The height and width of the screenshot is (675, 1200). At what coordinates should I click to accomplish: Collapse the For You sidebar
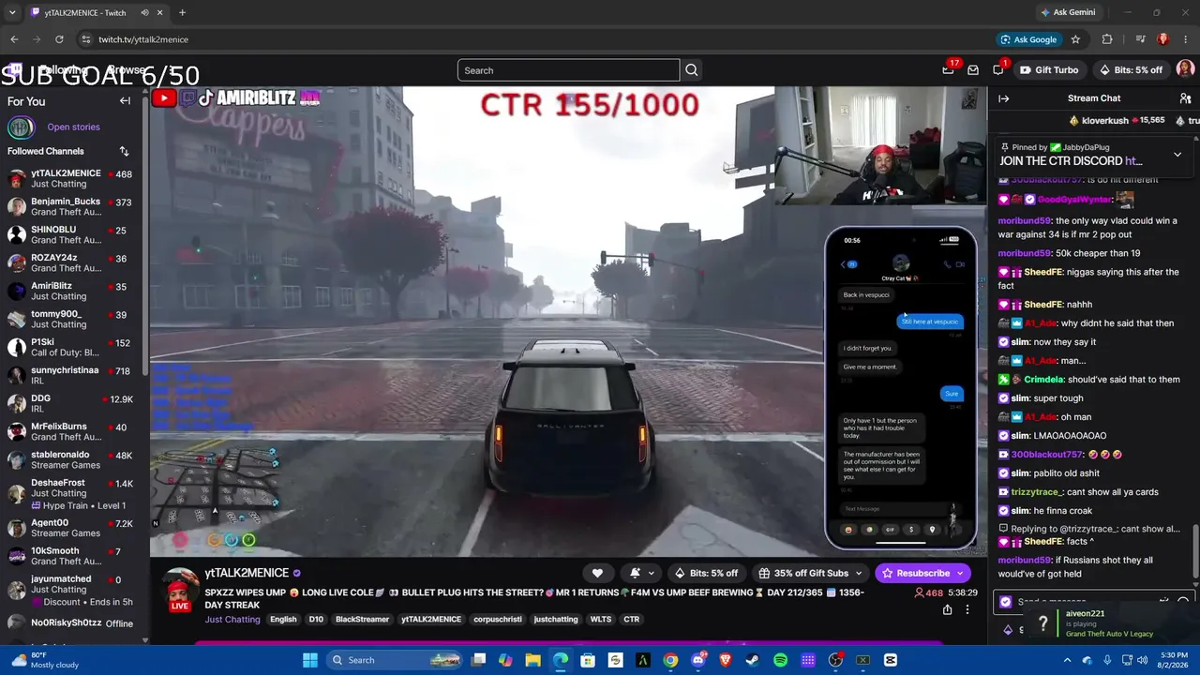pyautogui.click(x=125, y=101)
